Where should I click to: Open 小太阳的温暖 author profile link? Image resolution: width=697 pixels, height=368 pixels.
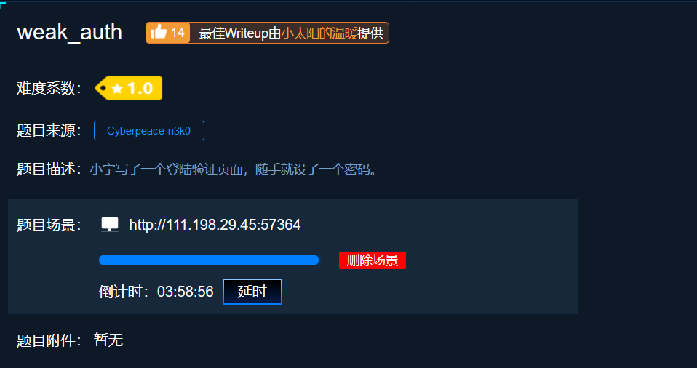[x=319, y=33]
